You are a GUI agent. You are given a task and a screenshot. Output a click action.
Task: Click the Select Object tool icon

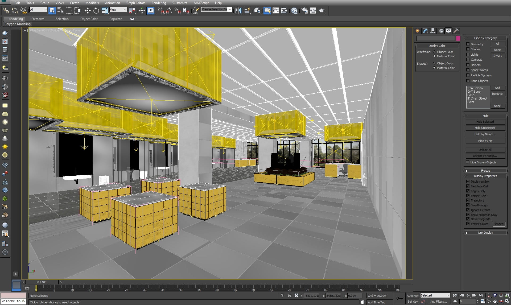coord(52,10)
